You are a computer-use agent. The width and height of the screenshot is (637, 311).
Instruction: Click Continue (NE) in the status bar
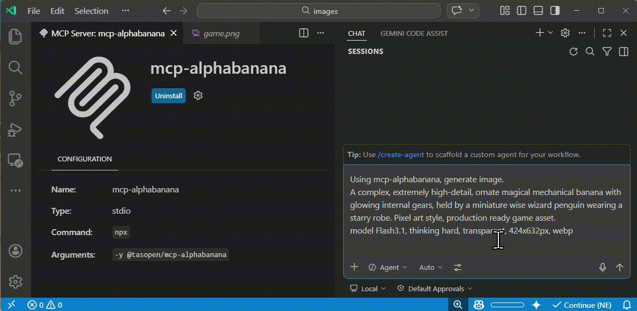coord(582,305)
